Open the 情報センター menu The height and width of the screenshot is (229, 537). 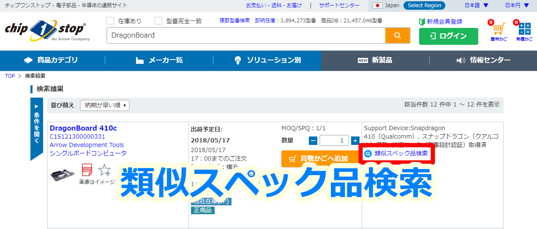483,60
